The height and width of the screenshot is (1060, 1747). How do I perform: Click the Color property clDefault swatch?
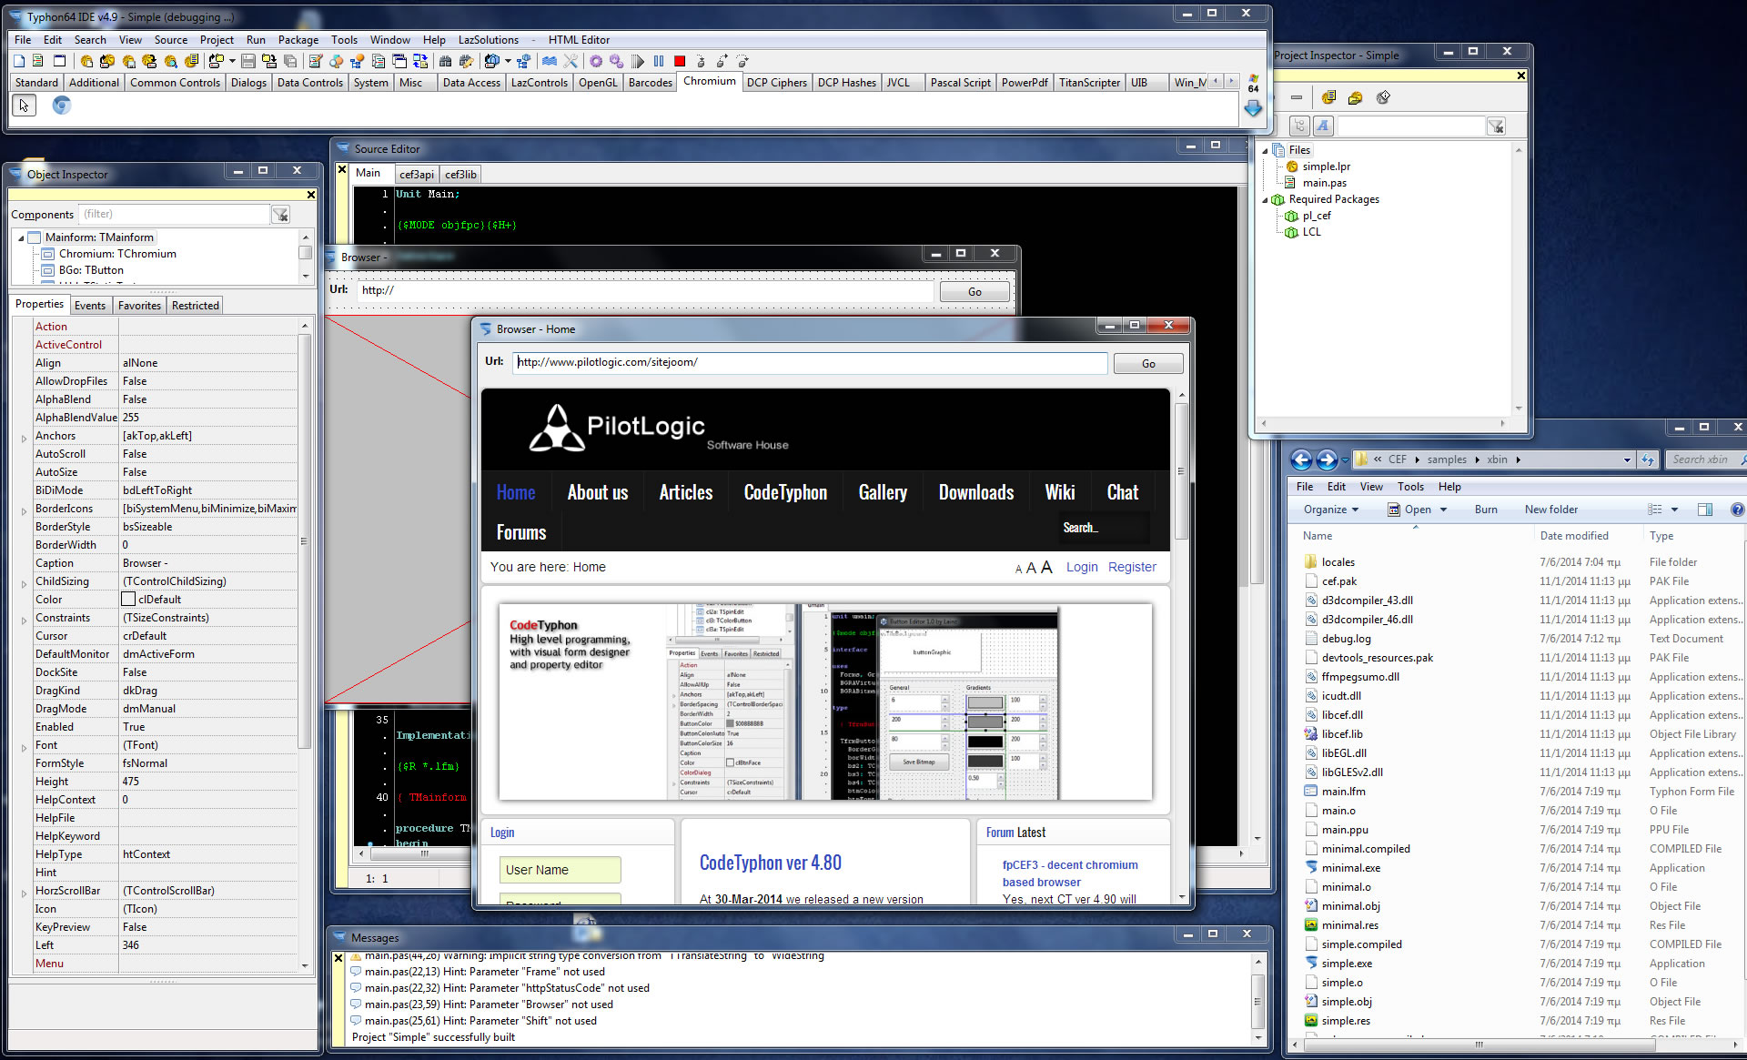129,600
